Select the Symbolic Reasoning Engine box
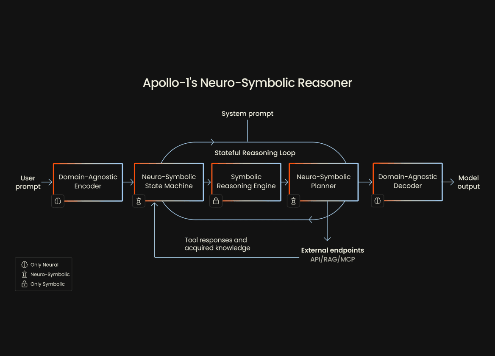495x356 pixels. (x=246, y=182)
